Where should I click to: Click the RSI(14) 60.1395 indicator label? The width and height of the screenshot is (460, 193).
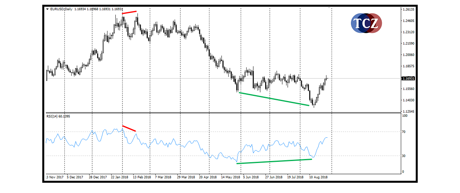pyautogui.click(x=58, y=116)
